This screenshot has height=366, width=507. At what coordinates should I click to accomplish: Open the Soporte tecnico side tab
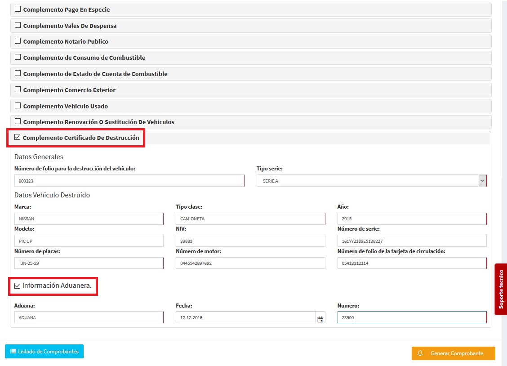point(501,289)
